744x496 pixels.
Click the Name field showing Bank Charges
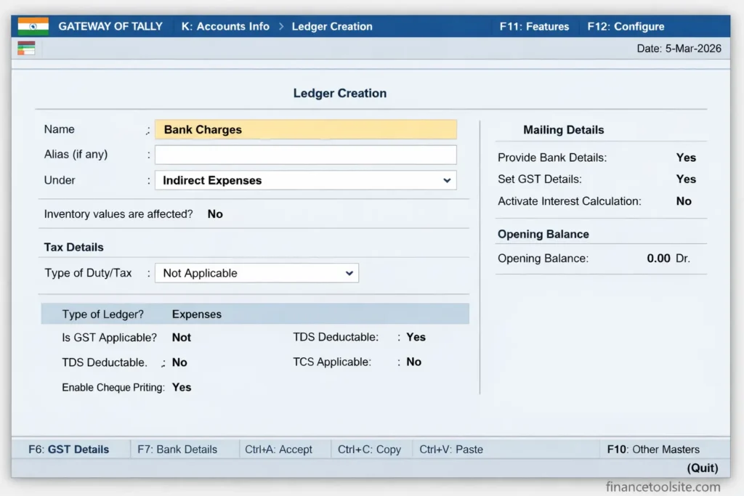pyautogui.click(x=305, y=129)
